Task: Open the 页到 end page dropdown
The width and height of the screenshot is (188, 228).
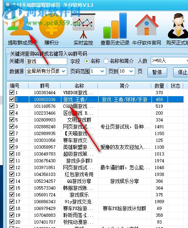Action: [x=127, y=71]
